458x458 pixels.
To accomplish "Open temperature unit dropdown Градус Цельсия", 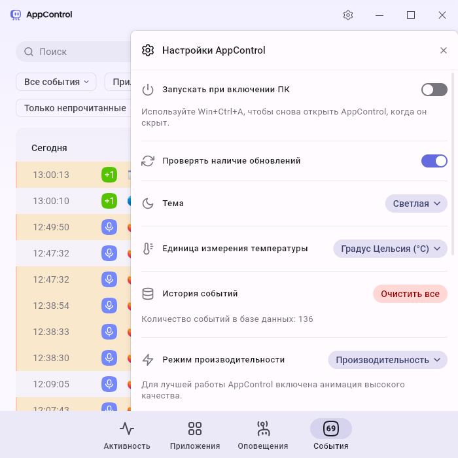I will click(x=390, y=249).
